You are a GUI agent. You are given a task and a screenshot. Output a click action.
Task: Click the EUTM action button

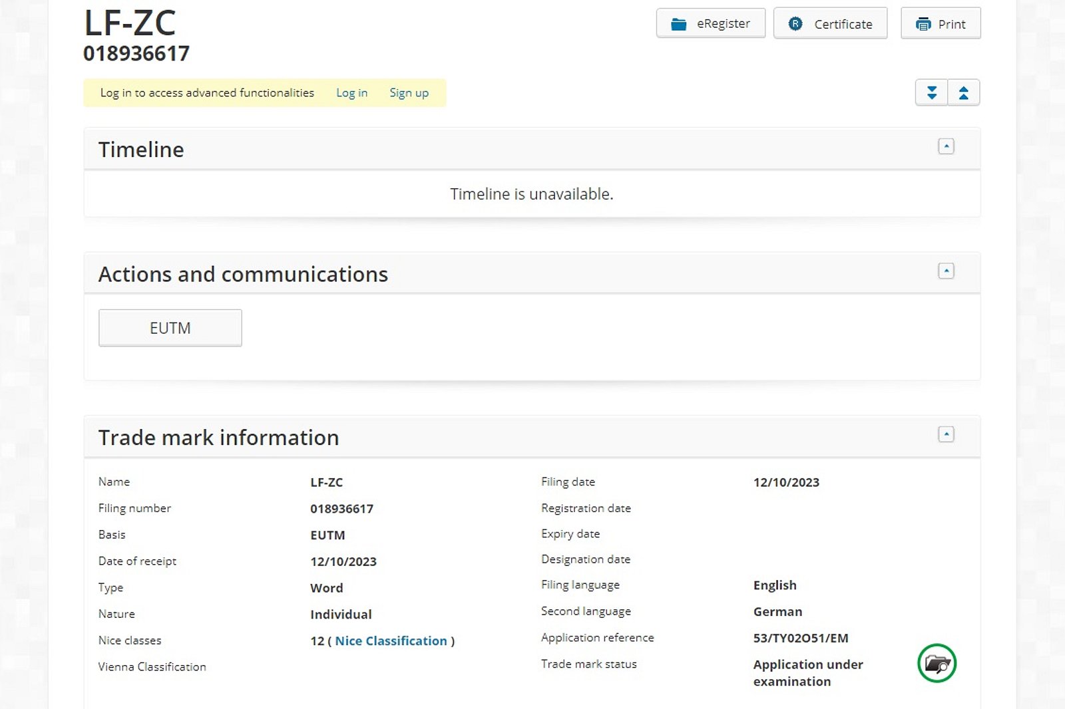pos(170,328)
